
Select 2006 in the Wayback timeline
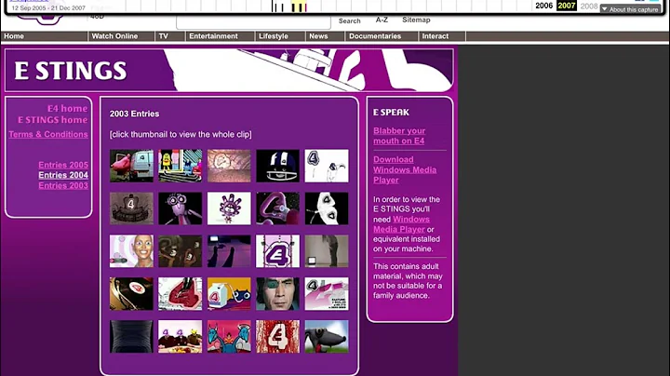tap(544, 6)
